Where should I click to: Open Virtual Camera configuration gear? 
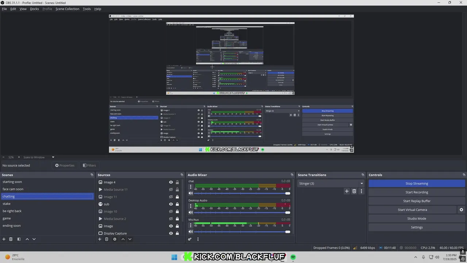[461, 210]
